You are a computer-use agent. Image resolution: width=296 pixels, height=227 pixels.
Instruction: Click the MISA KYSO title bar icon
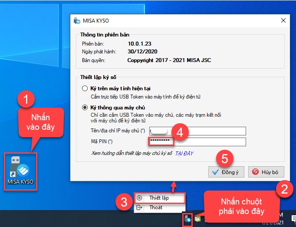pos(77,20)
